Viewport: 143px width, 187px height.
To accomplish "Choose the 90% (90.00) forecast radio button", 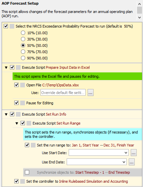I will (x=23, y=58).
